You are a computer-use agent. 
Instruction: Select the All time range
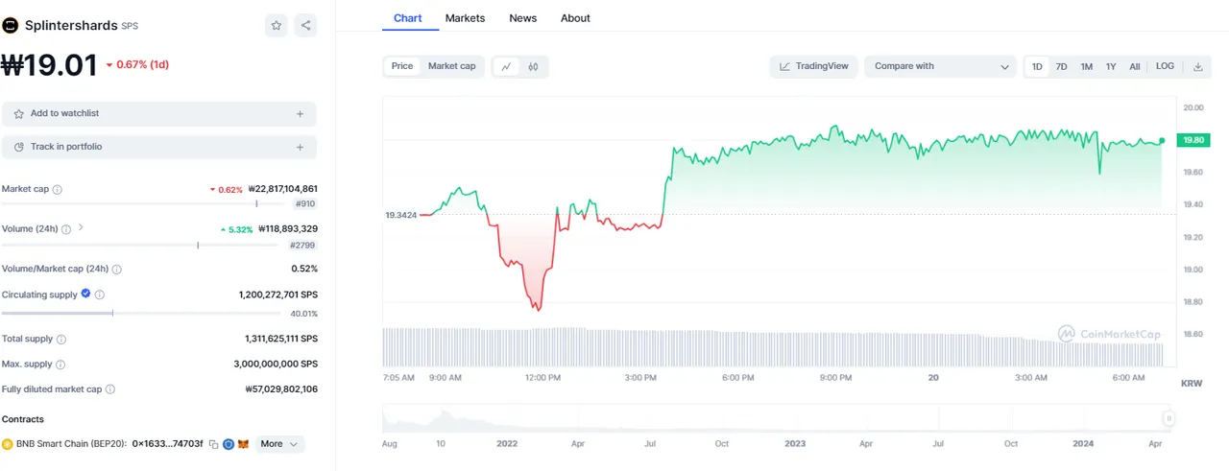1135,67
